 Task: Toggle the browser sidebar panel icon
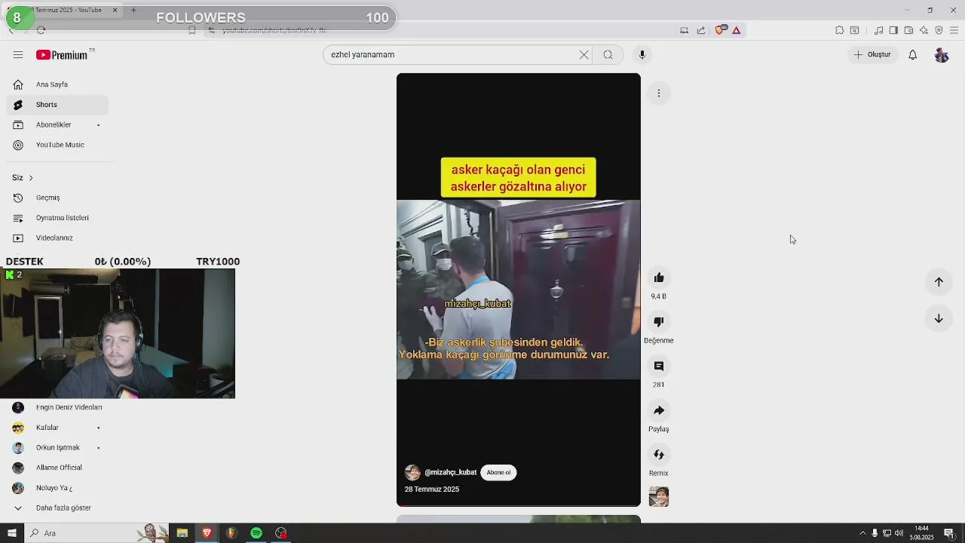893,30
